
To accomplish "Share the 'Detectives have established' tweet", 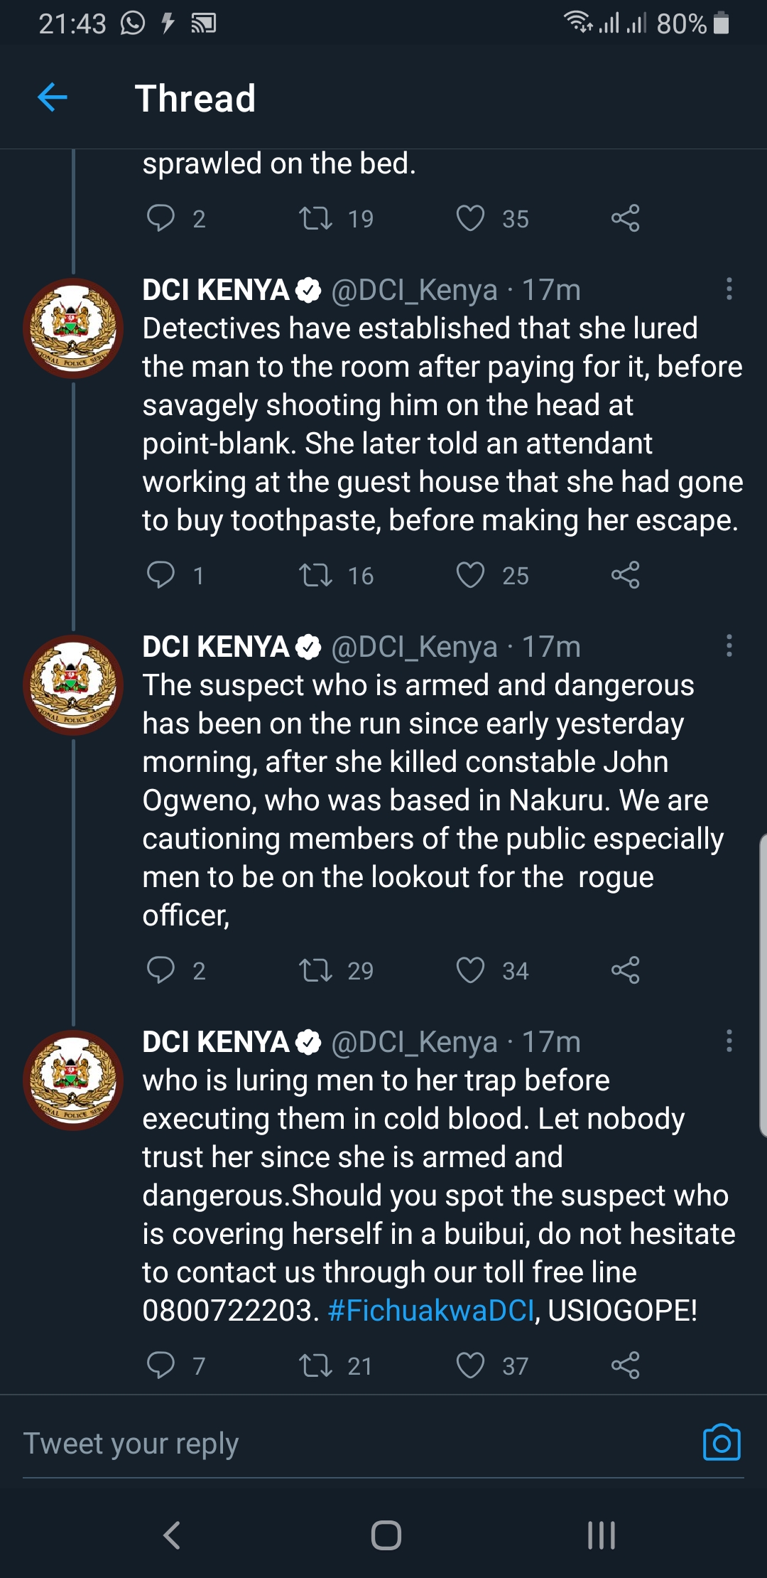I will point(626,574).
